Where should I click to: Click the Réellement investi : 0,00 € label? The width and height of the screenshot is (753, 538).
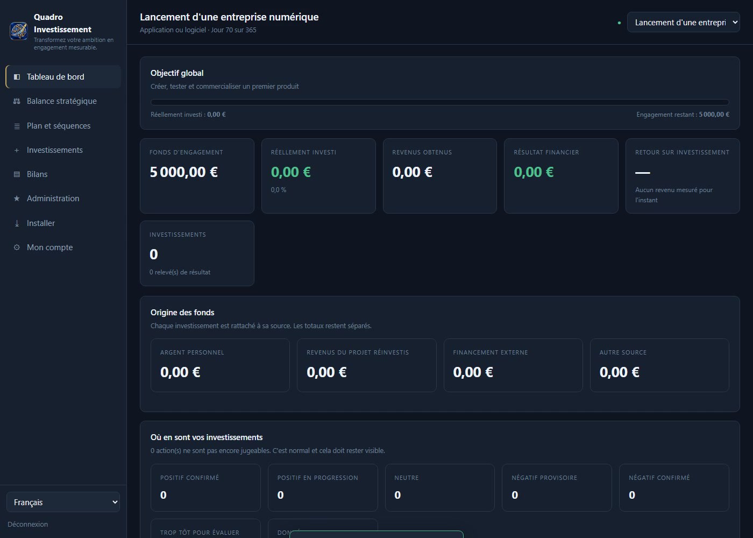click(x=188, y=115)
